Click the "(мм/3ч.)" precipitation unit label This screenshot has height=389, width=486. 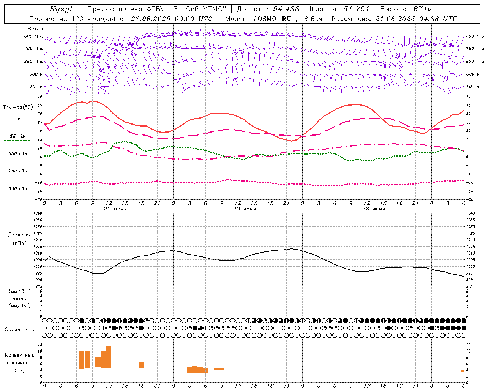click(20, 291)
